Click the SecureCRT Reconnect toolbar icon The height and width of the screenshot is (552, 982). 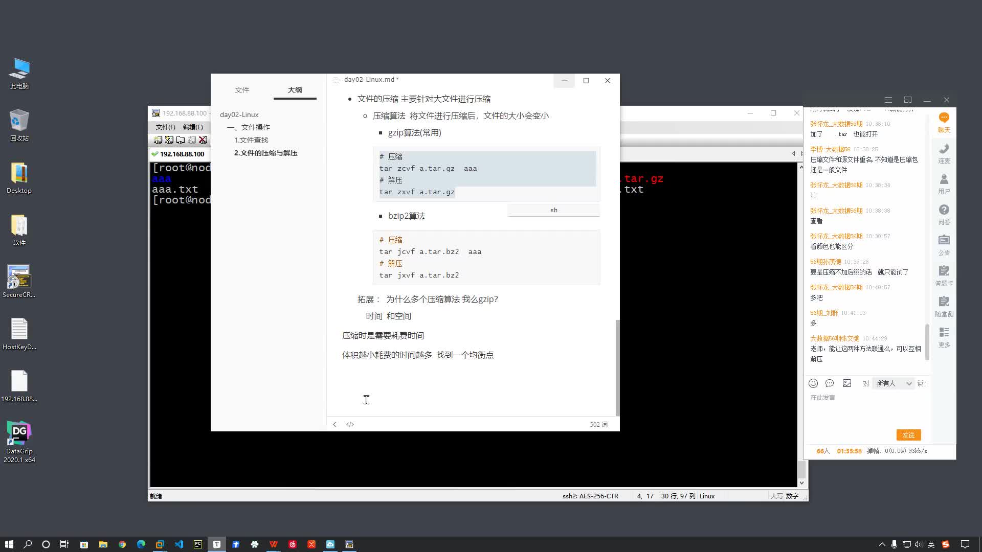pos(192,140)
